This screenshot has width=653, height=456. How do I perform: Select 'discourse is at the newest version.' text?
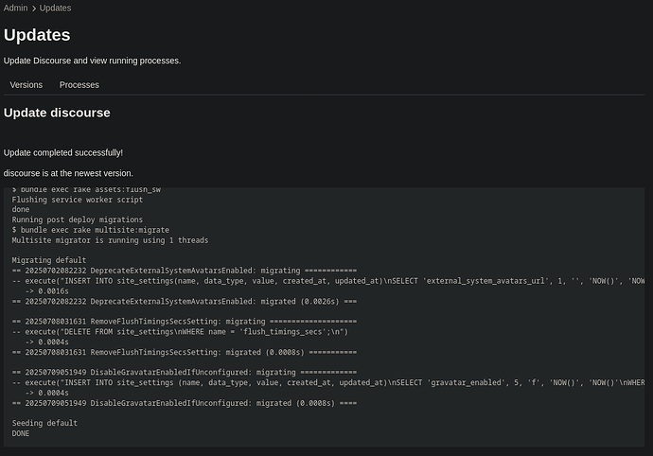coord(68,173)
